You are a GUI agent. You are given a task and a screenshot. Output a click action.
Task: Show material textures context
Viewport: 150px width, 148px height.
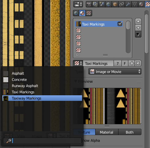(x=82, y=13)
